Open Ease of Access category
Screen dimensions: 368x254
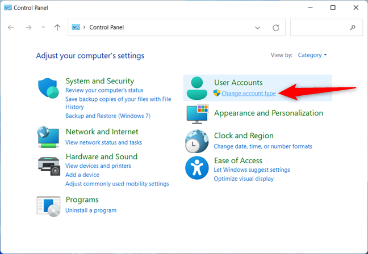(x=238, y=160)
